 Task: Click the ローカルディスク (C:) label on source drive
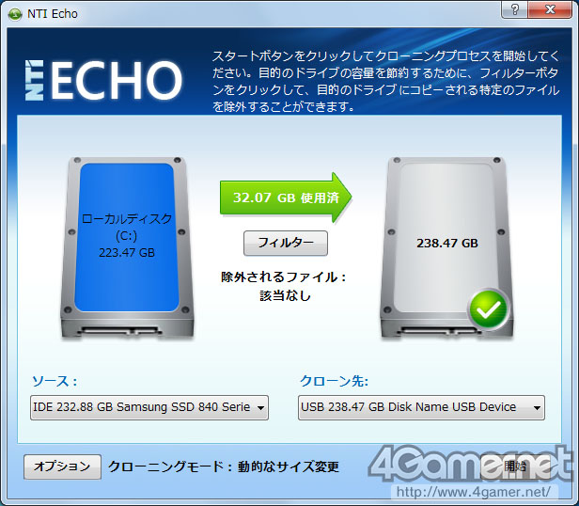pyautogui.click(x=127, y=227)
